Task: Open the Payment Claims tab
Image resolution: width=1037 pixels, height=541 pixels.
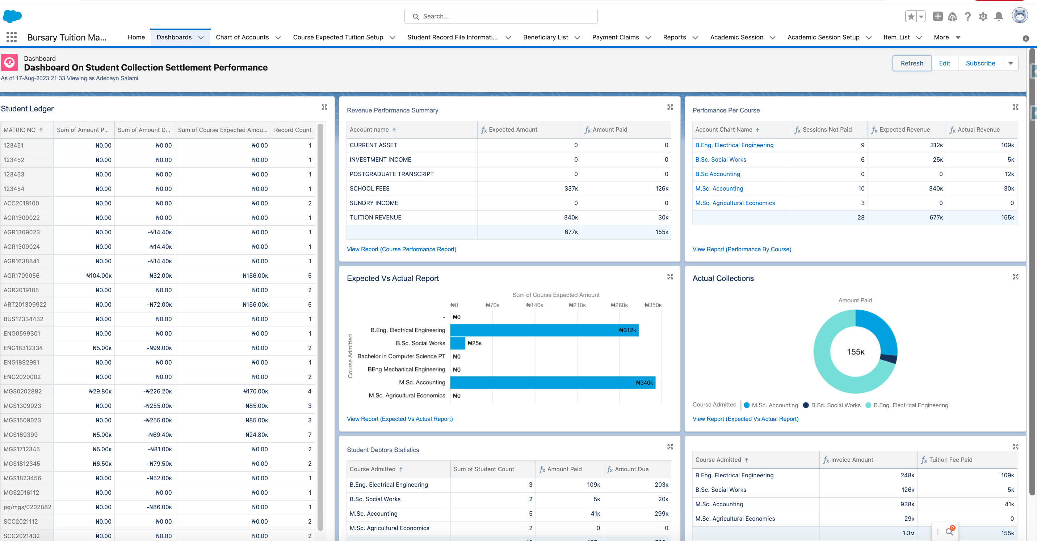Action: click(615, 37)
